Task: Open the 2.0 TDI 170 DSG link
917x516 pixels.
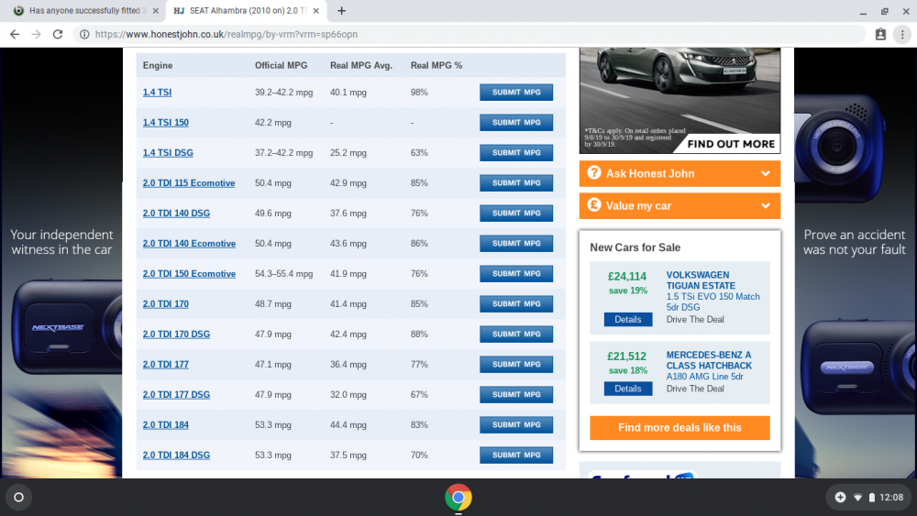Action: click(x=176, y=335)
